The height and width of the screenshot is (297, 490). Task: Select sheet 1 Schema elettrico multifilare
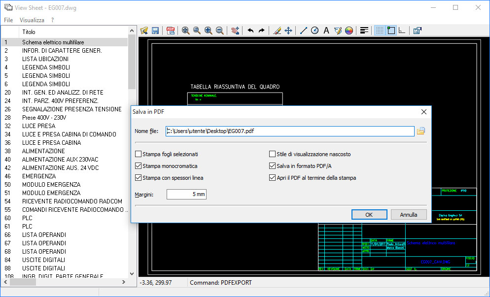(65, 42)
